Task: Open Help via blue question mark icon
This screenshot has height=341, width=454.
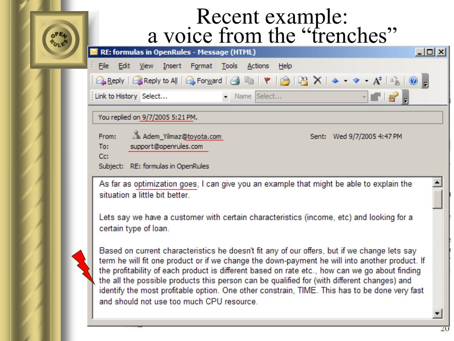Action: 413,81
